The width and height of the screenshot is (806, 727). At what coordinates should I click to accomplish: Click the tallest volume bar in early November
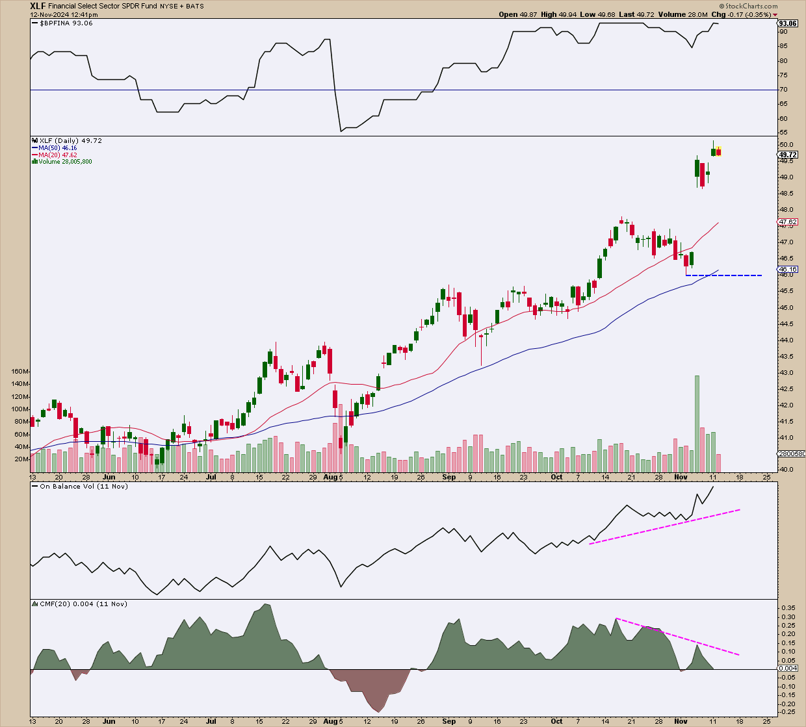coord(697,424)
